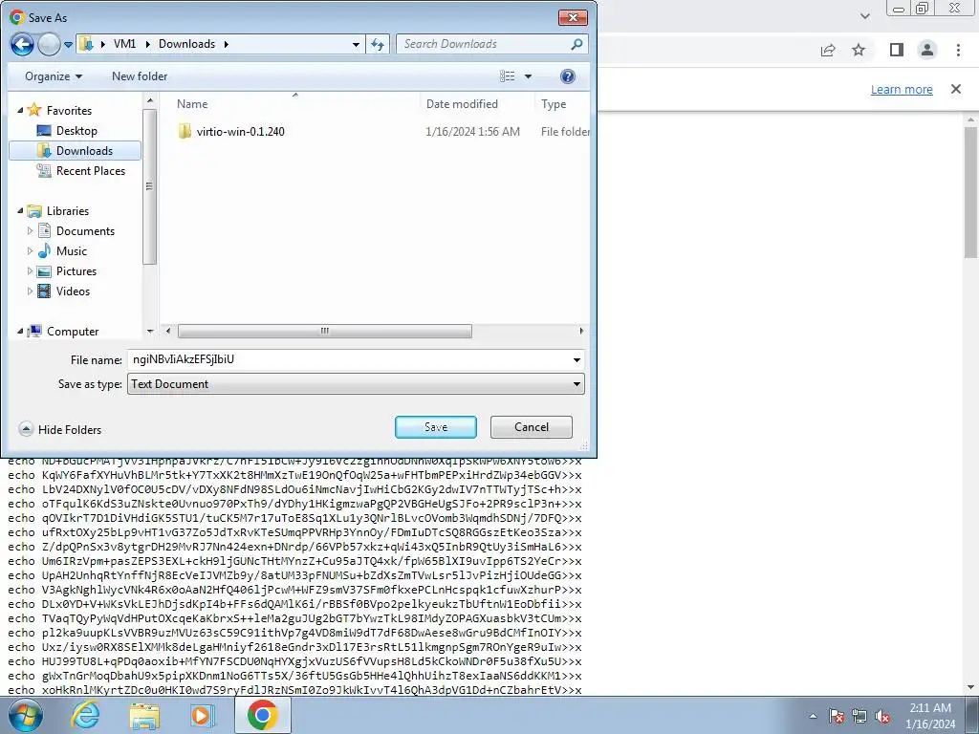979x734 pixels.
Task: Click the File name text field
Action: tap(348, 359)
